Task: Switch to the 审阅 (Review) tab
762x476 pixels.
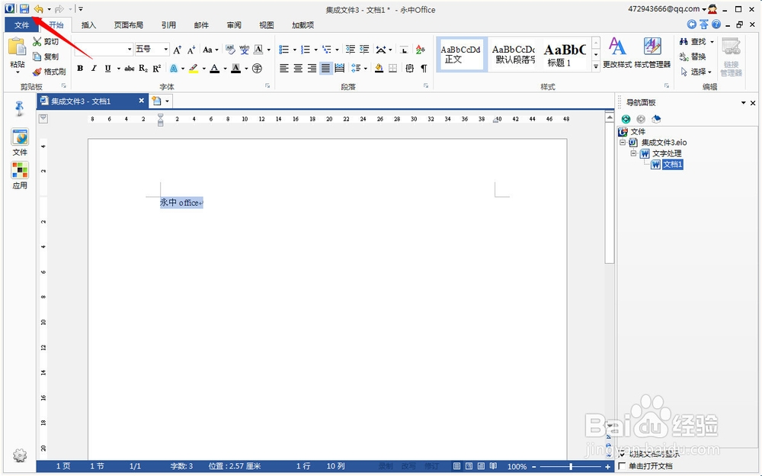Action: [x=234, y=25]
